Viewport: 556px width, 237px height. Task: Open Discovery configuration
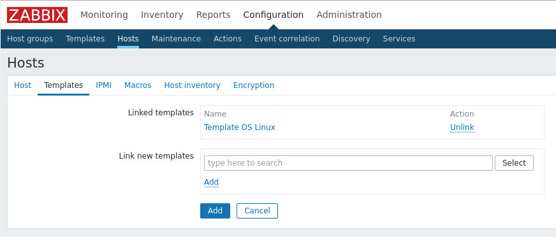click(x=351, y=39)
